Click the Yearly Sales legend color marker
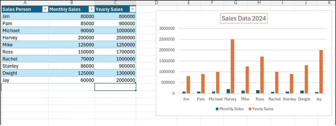The height and width of the screenshot is (126, 336). 250,109
